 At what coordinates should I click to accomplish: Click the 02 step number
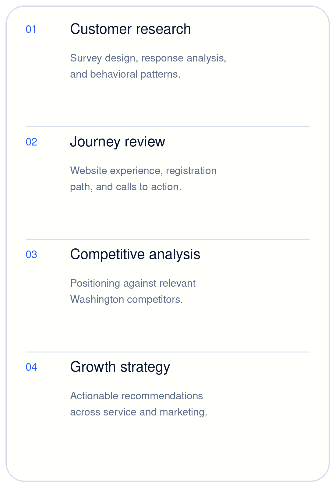pyautogui.click(x=31, y=142)
